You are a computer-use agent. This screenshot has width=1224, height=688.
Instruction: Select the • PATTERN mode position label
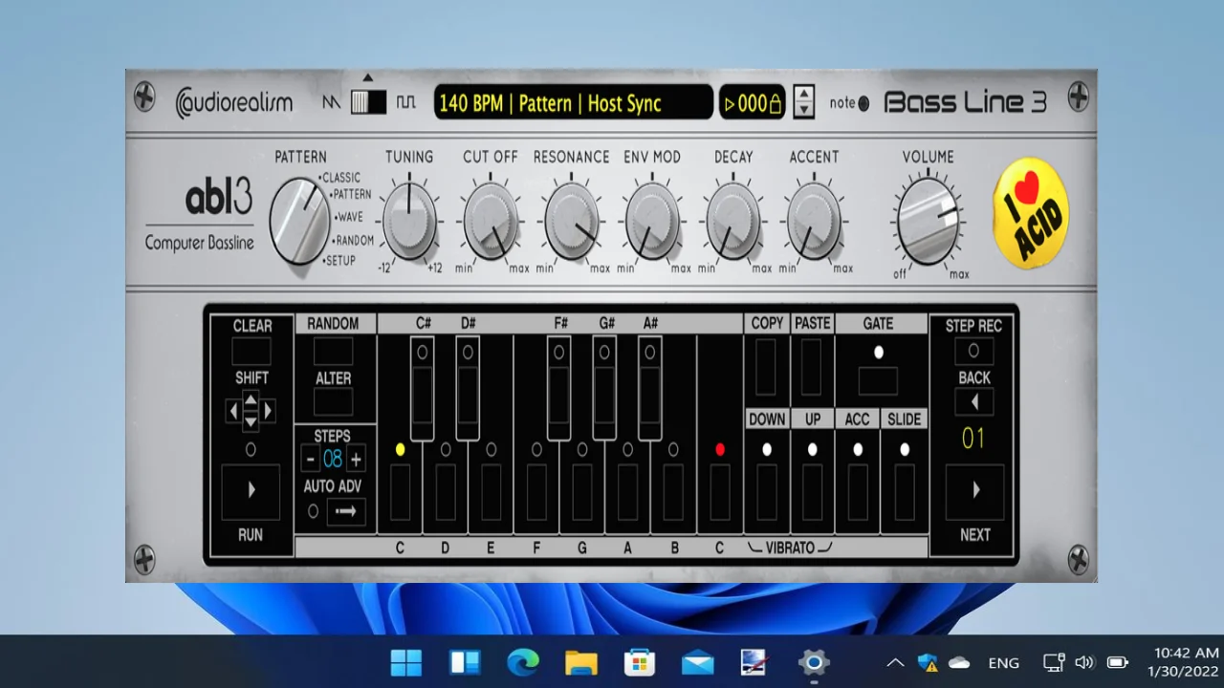point(351,194)
